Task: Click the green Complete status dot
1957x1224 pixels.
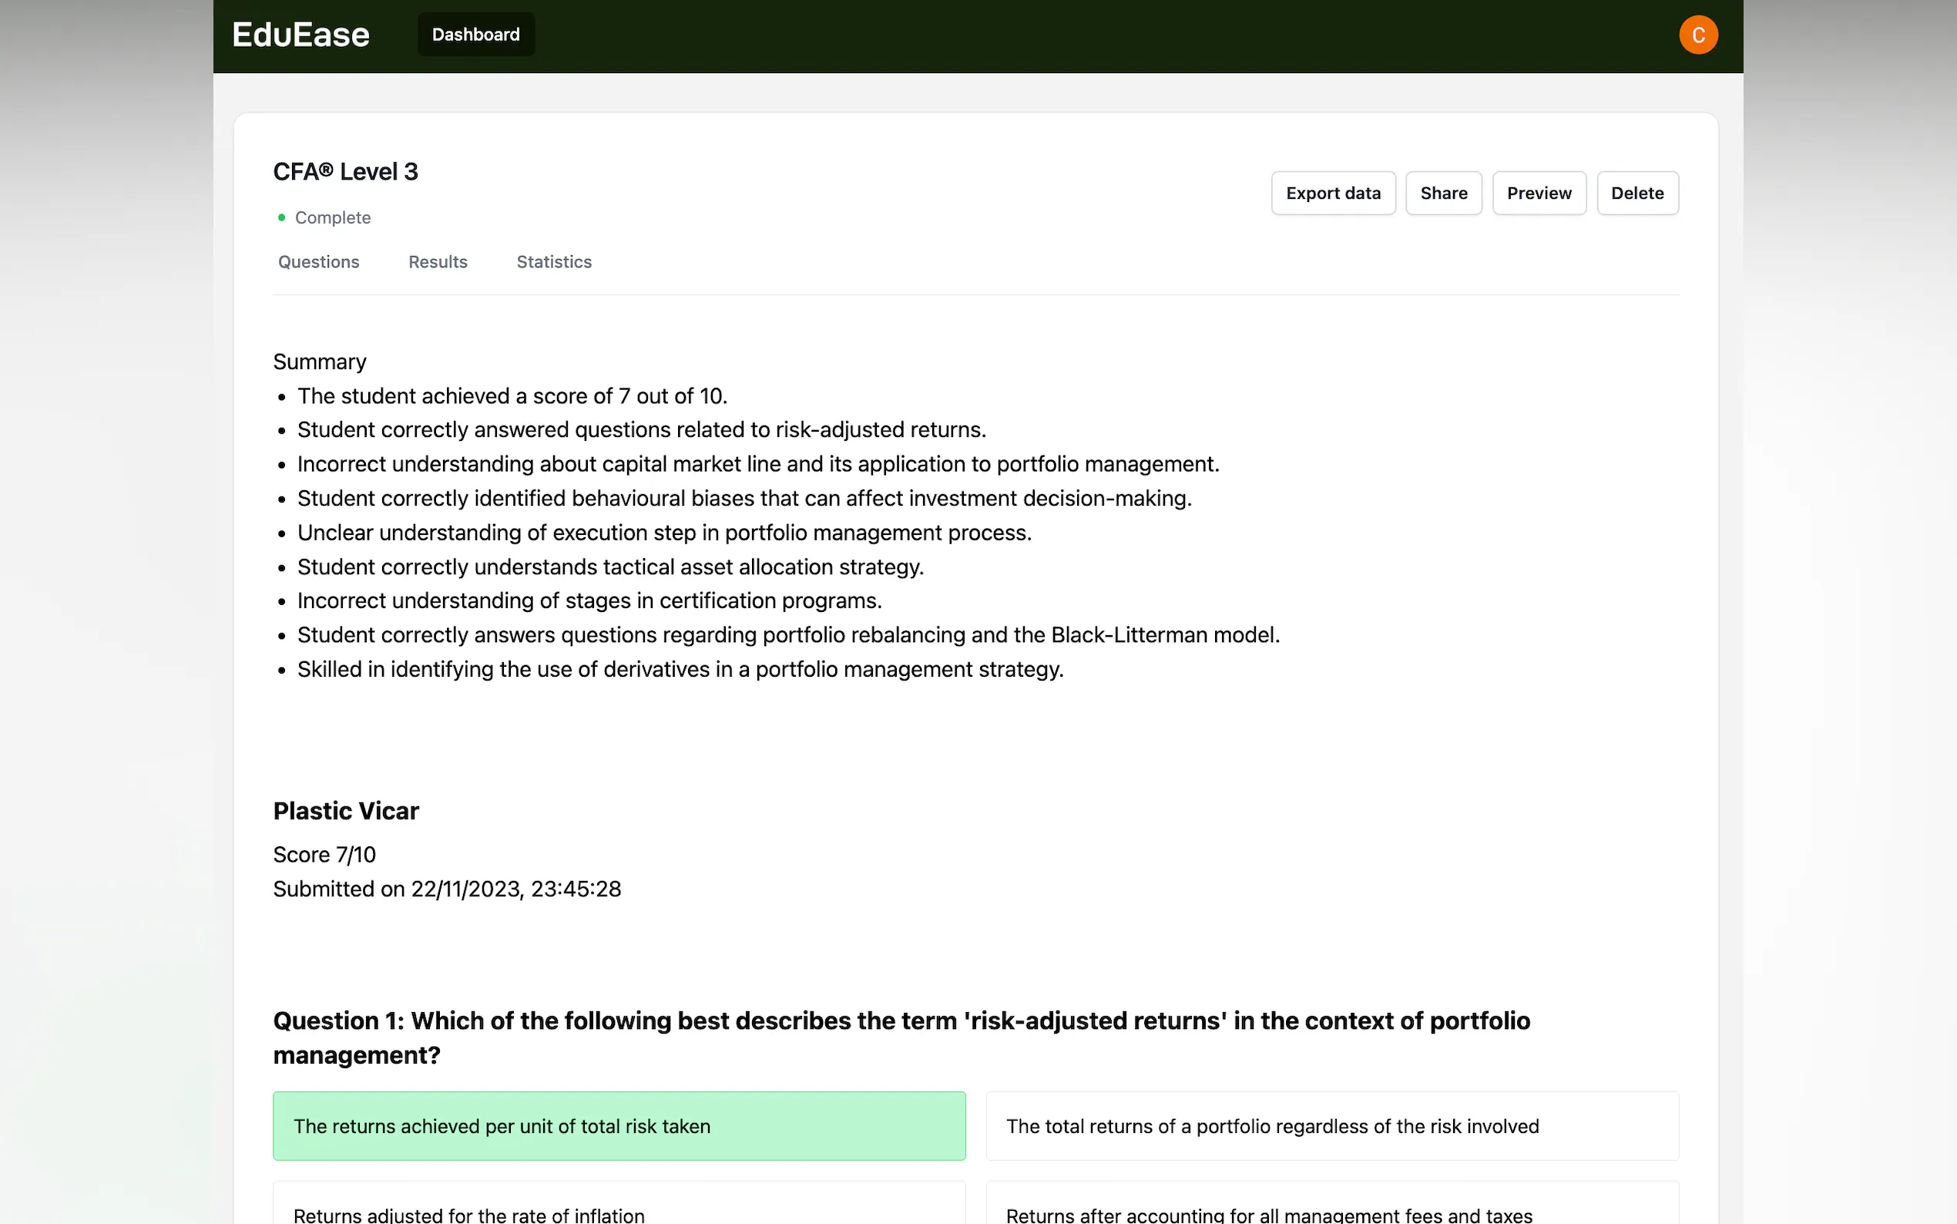Action: pyautogui.click(x=281, y=217)
